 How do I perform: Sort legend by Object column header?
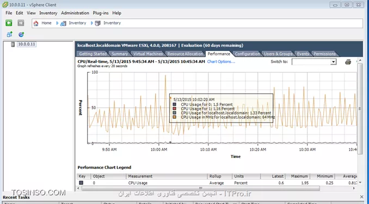coord(108,176)
